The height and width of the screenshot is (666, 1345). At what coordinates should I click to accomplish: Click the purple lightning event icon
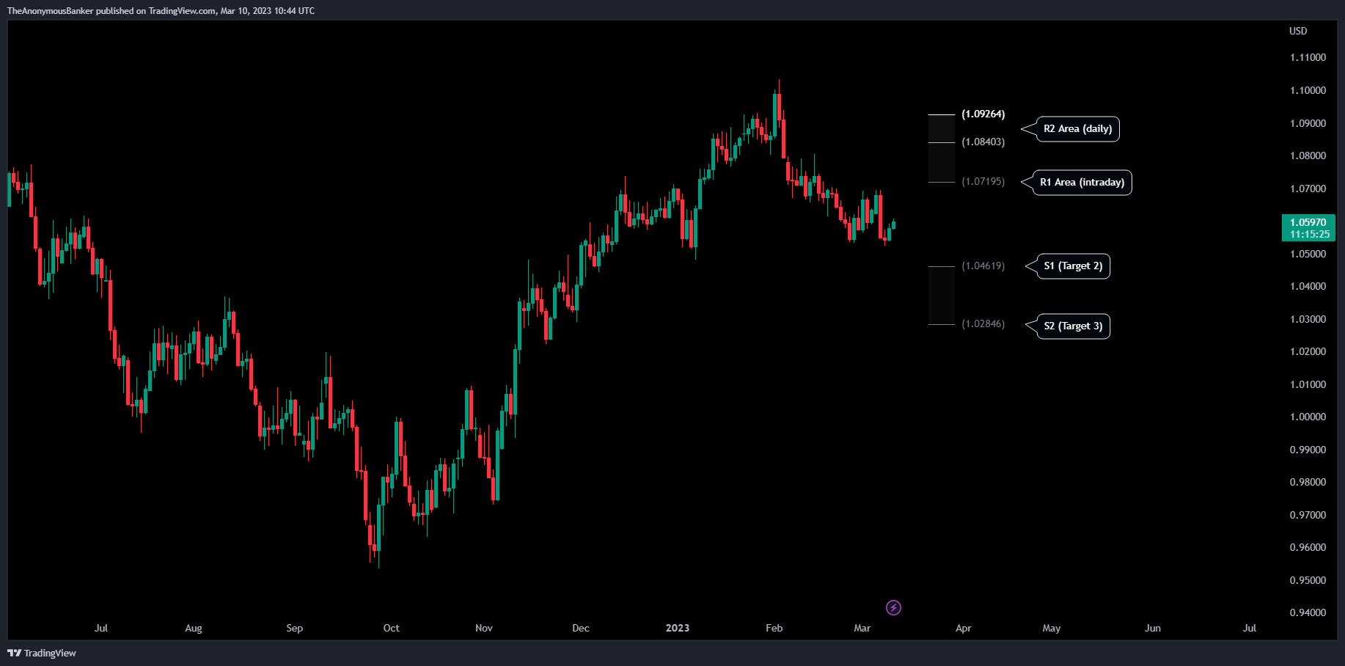tap(893, 607)
